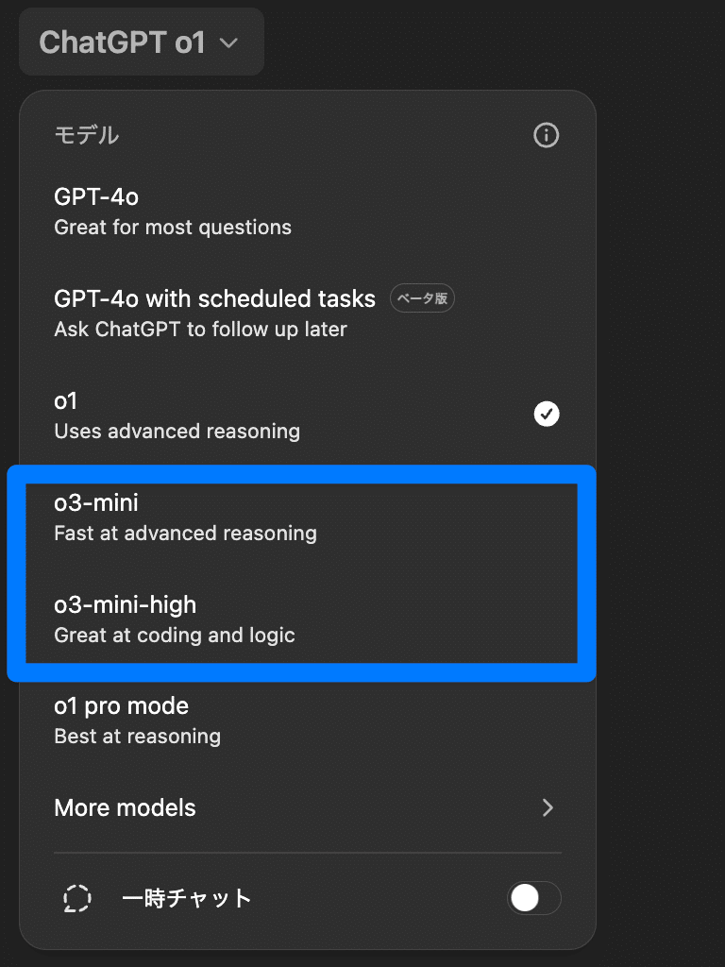
Task: Toggle the 一時チャット switch on
Action: point(533,898)
